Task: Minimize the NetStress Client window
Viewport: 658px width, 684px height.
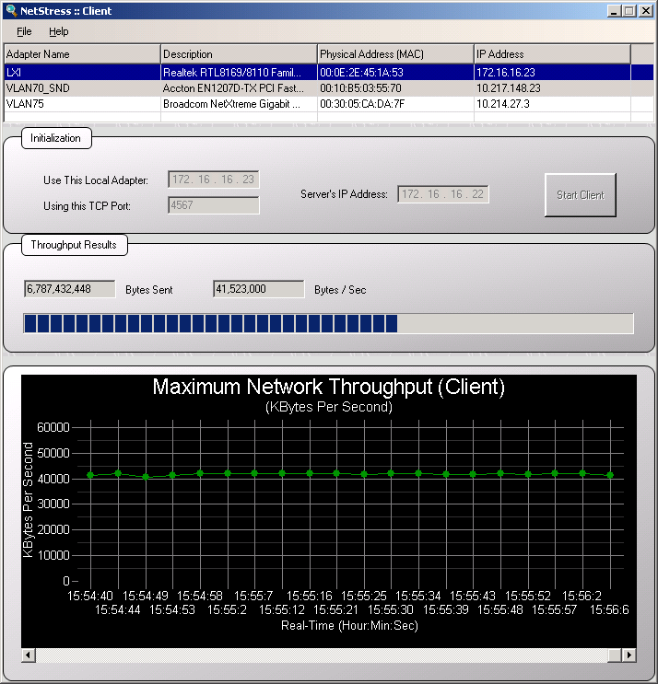Action: (x=614, y=11)
